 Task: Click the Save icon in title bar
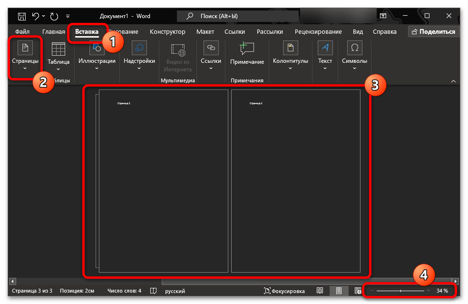point(22,16)
